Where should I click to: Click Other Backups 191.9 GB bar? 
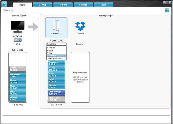(56, 93)
